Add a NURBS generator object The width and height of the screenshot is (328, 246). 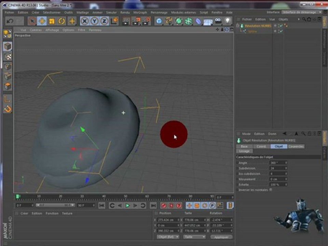click(179, 21)
